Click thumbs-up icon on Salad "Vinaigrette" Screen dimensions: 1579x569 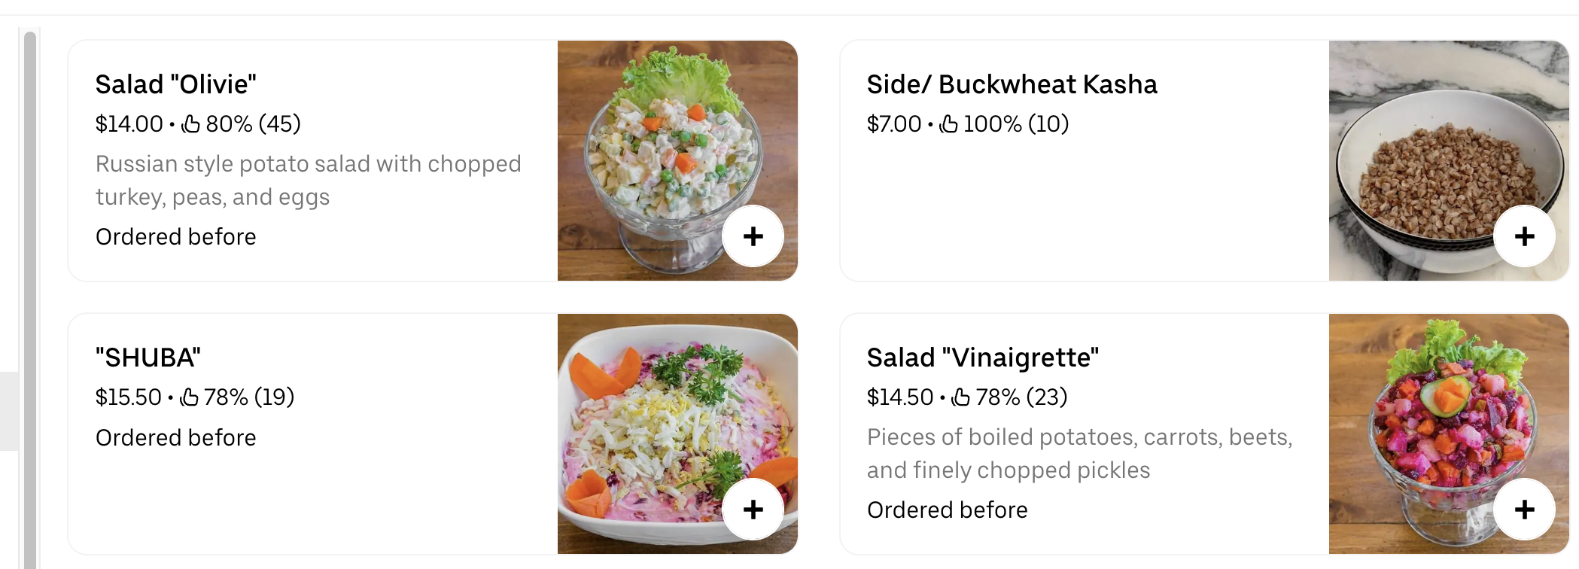[x=961, y=397]
